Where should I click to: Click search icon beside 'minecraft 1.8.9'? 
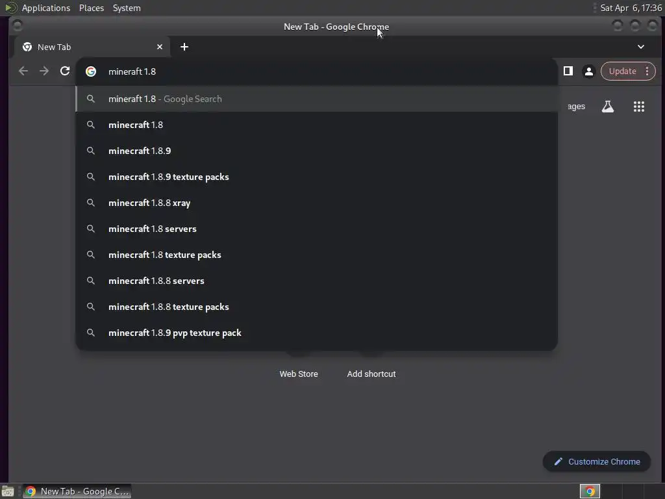pyautogui.click(x=91, y=151)
